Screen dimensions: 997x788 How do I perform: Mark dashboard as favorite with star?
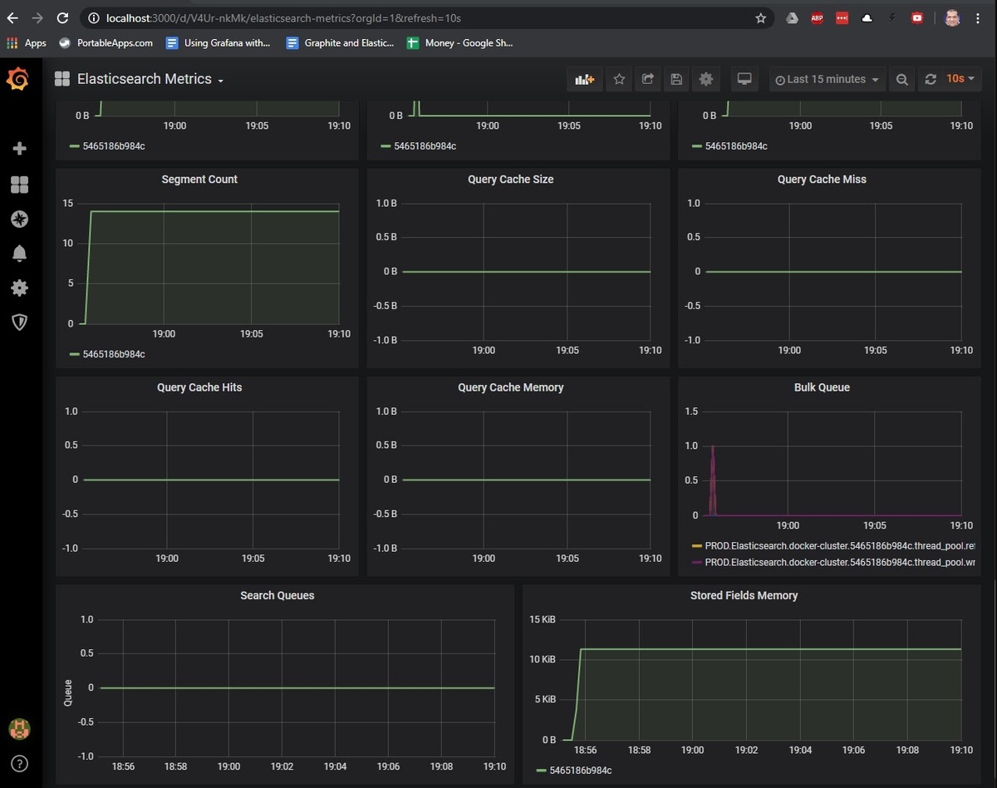coord(619,79)
